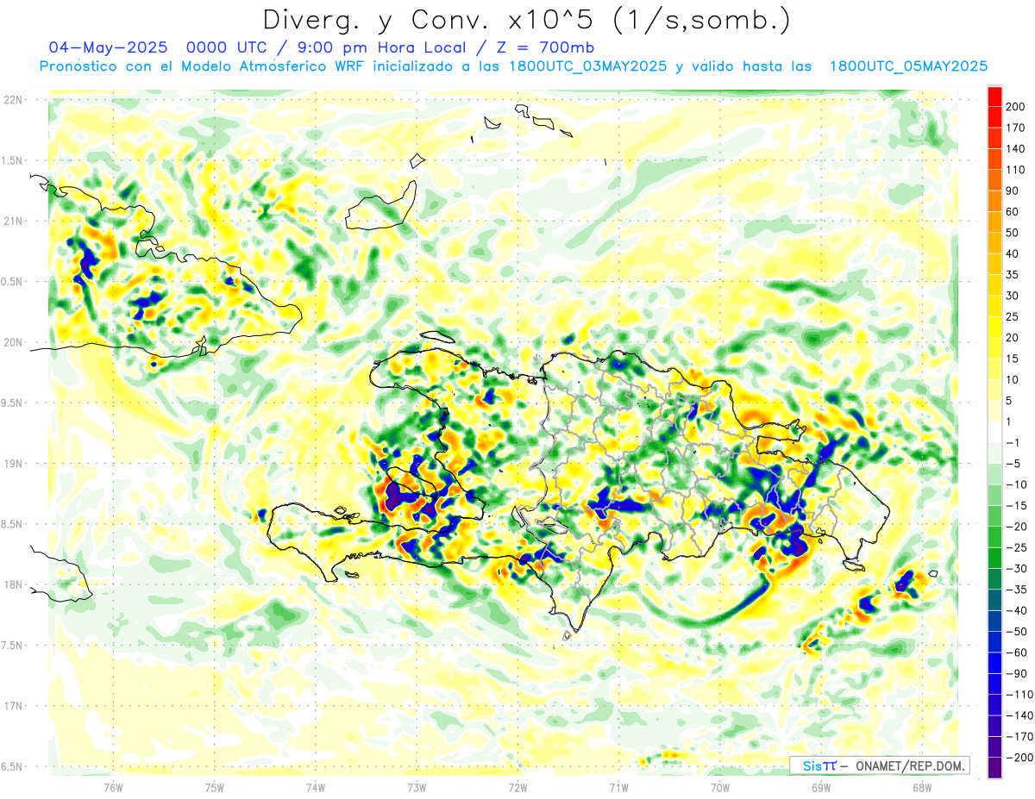Click the '19N' latitude label

(13, 463)
